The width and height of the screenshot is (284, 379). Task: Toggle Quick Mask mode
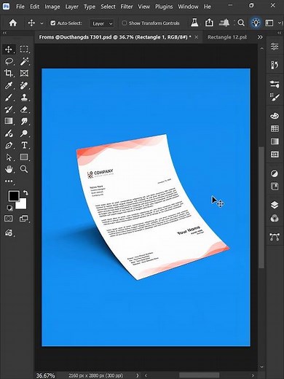tap(9, 219)
